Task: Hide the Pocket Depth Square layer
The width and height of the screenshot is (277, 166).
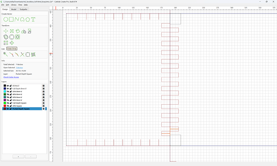Action: click(x=8, y=109)
